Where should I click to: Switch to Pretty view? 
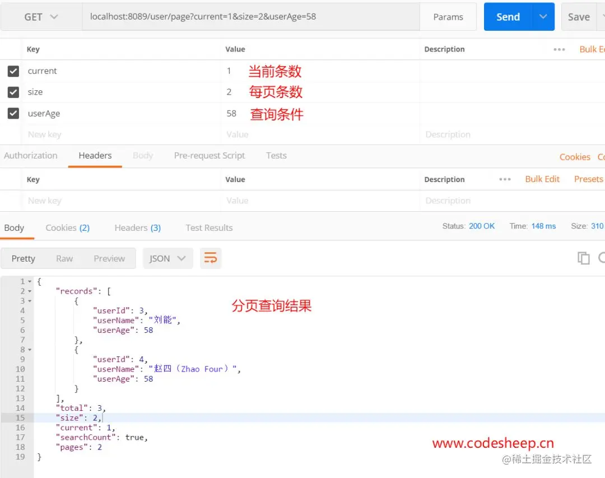click(x=23, y=258)
